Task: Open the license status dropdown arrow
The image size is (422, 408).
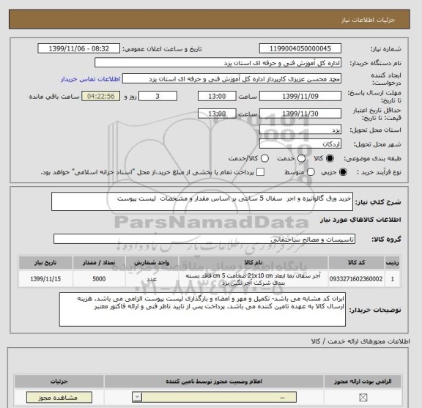Action: tap(137, 397)
